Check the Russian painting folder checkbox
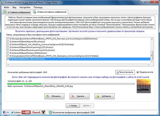Image resolution: width=160 pixels, height=116 pixels. [8, 50]
